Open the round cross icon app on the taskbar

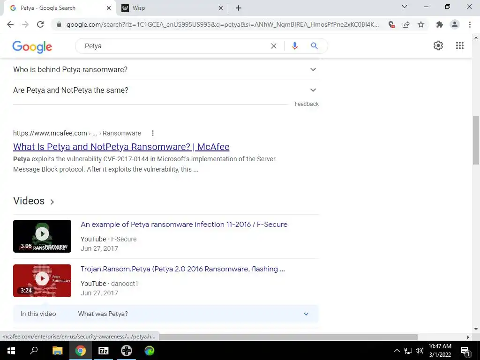127,351
